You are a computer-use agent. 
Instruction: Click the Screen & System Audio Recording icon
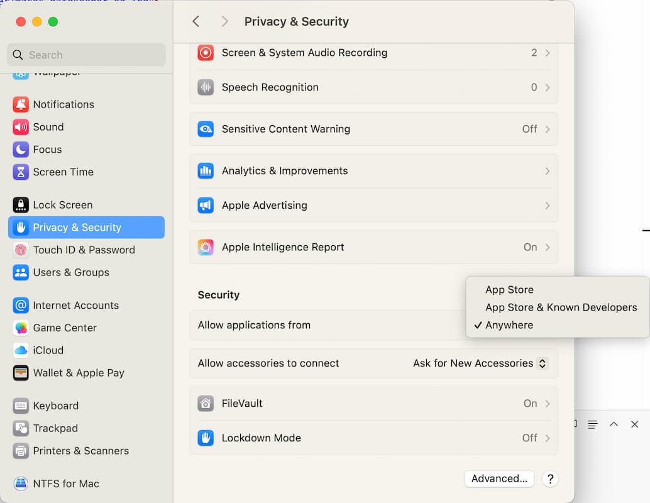click(206, 53)
